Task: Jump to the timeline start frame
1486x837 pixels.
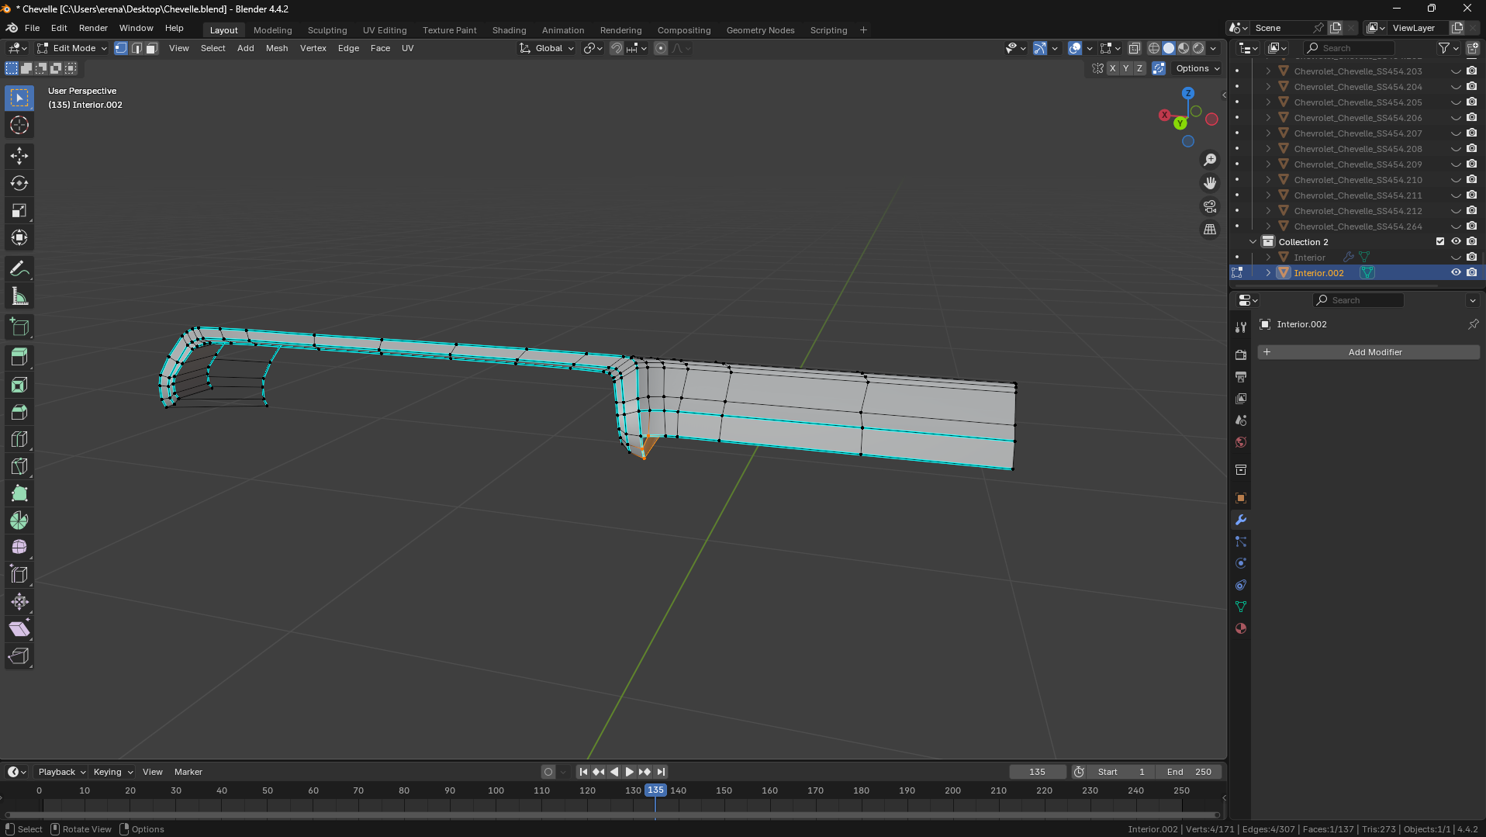Action: coord(583,772)
